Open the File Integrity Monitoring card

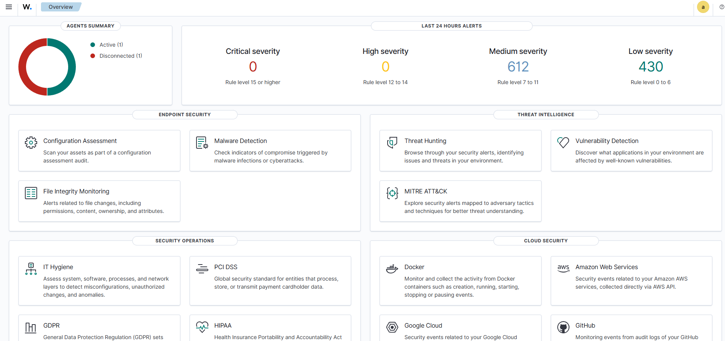coord(99,201)
